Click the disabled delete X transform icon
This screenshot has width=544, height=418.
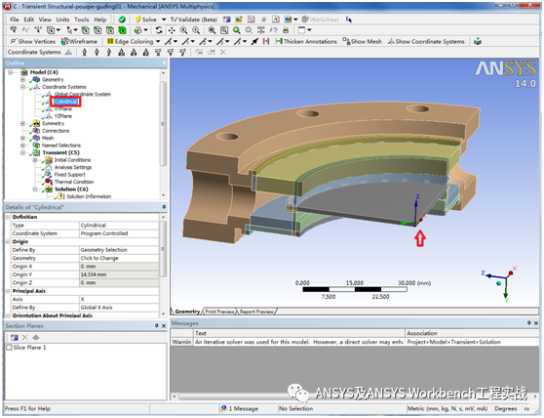pyautogui.click(x=223, y=52)
